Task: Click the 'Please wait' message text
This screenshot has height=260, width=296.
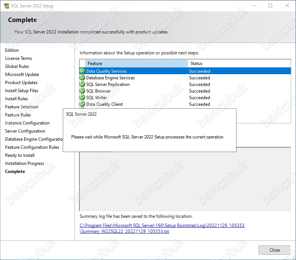Action: click(148, 137)
